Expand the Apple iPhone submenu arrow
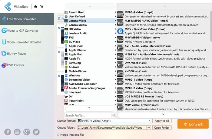 pyautogui.click(x=115, y=50)
